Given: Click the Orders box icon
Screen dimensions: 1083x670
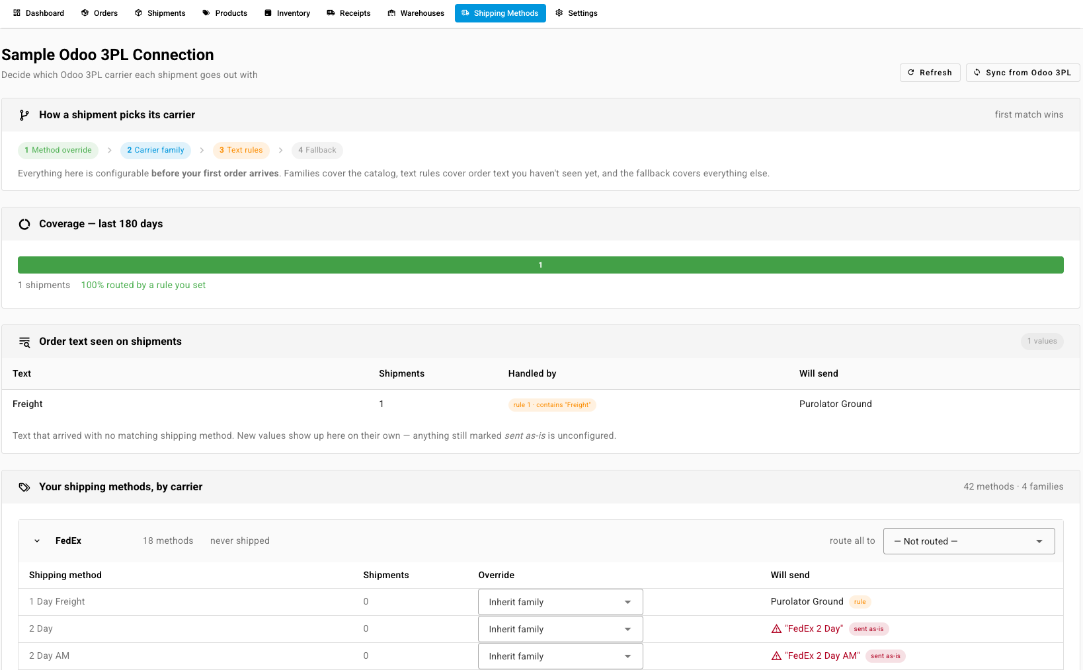Looking at the screenshot, I should (85, 13).
